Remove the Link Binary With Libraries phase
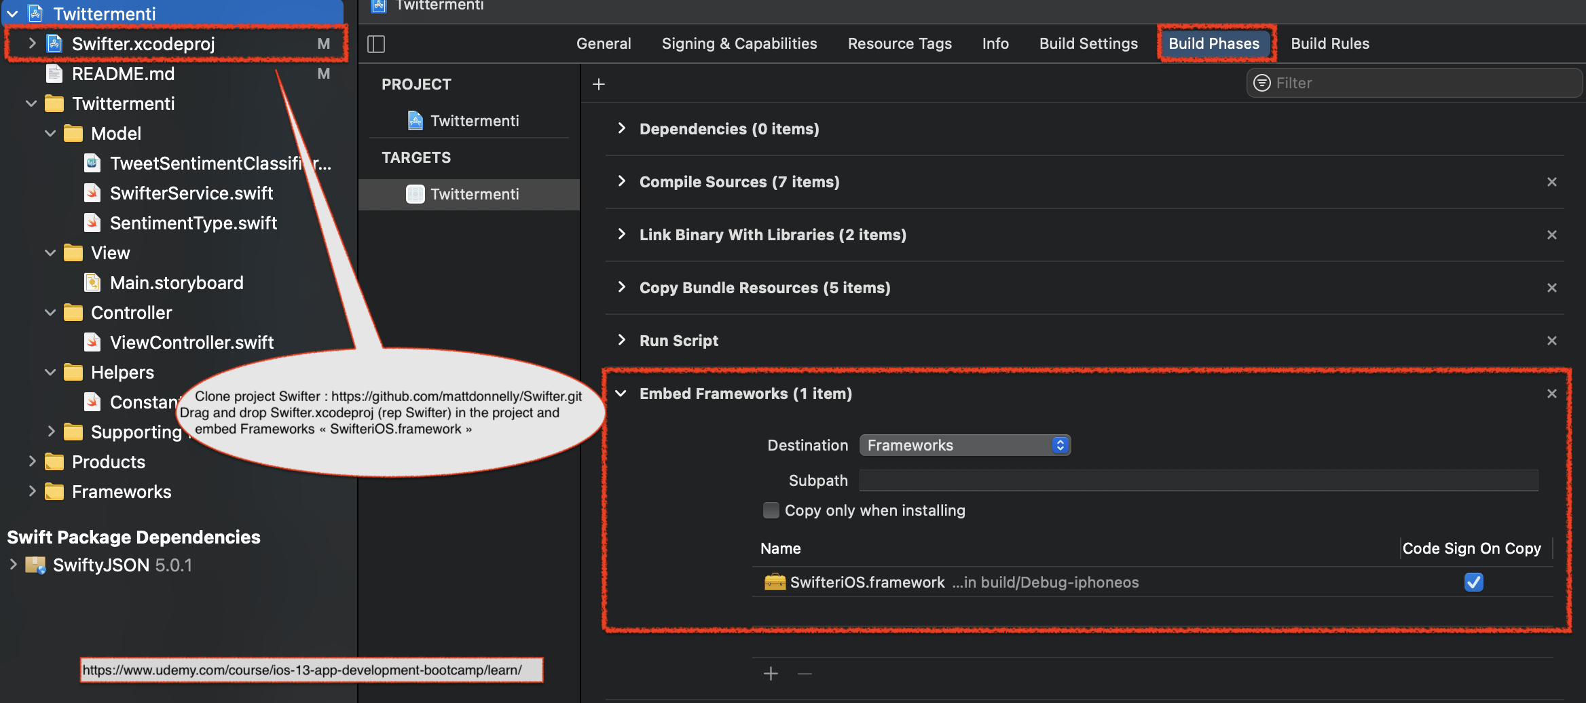Viewport: 1586px width, 703px height. pos(1551,235)
